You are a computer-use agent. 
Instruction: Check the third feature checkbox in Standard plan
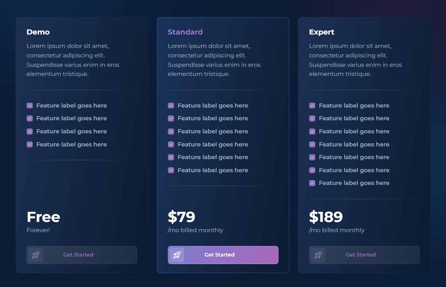pos(171,131)
